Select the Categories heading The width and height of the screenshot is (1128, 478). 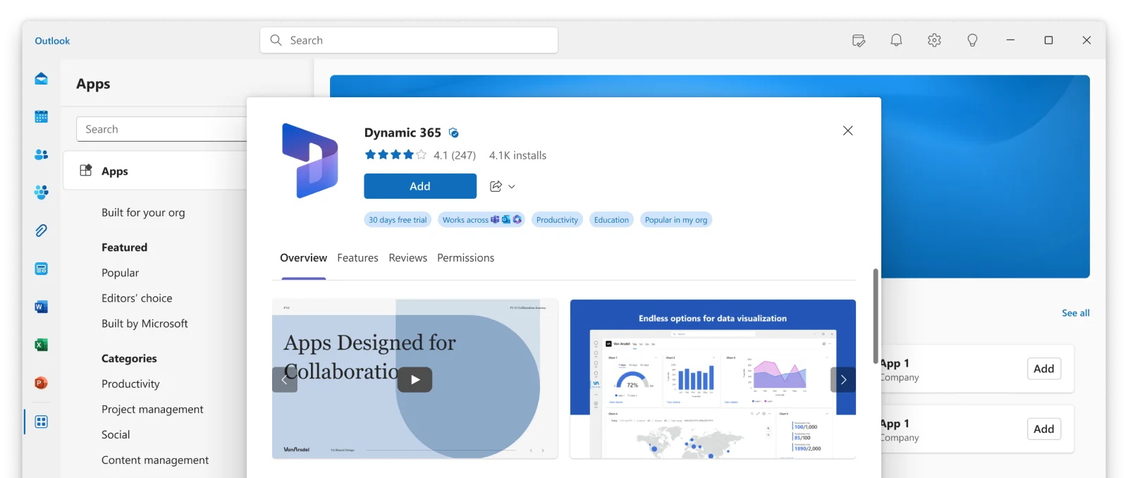point(129,358)
